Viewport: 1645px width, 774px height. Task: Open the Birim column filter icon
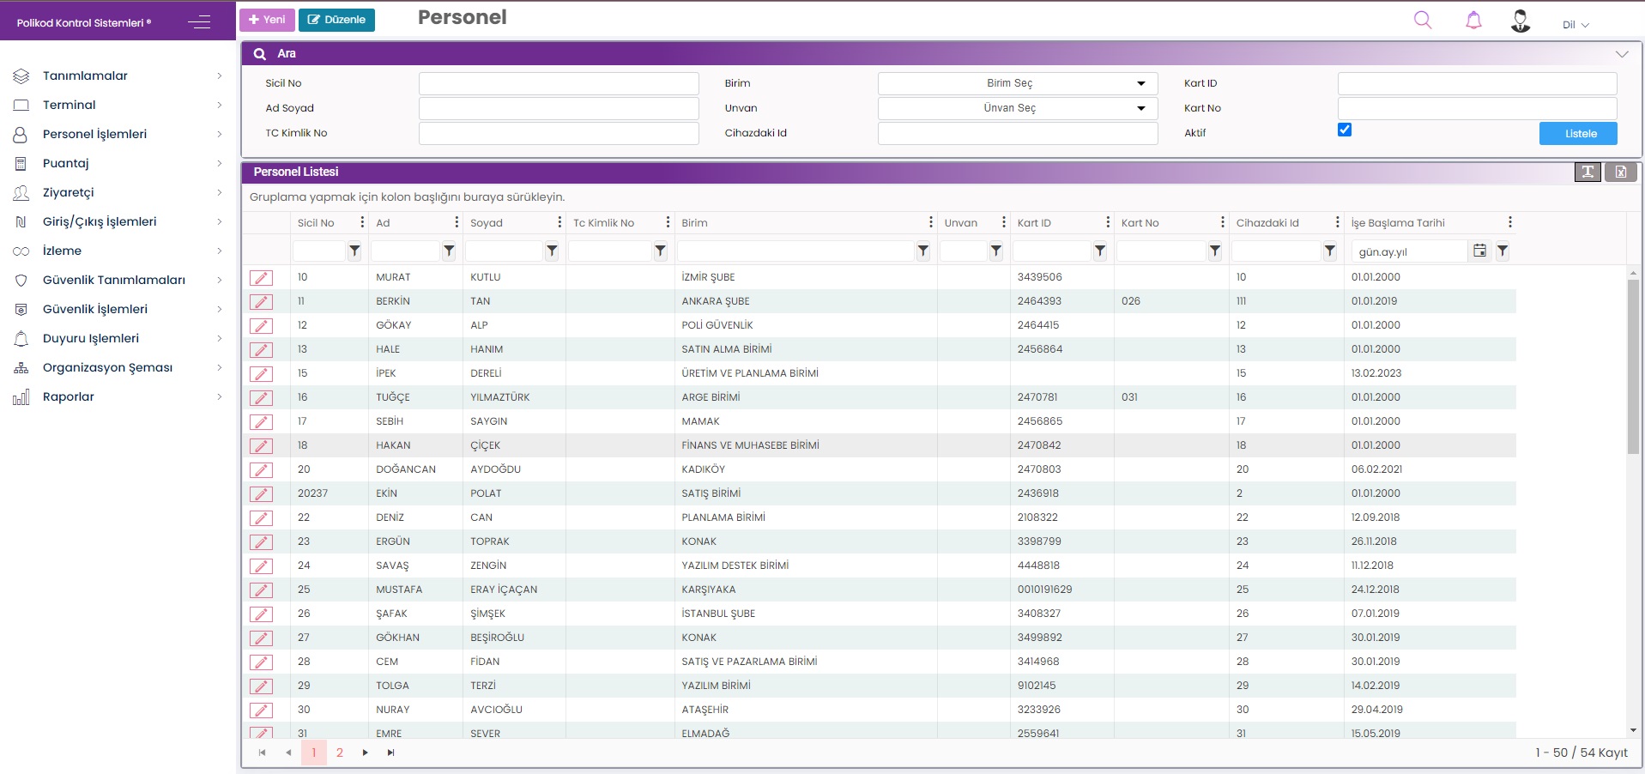pos(923,251)
